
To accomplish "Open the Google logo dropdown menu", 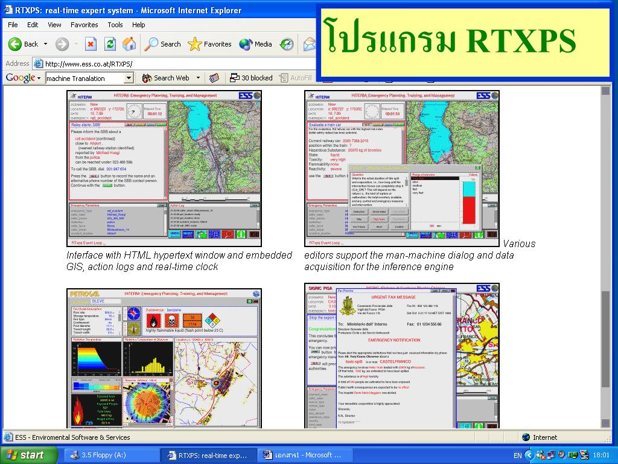I will [x=23, y=78].
